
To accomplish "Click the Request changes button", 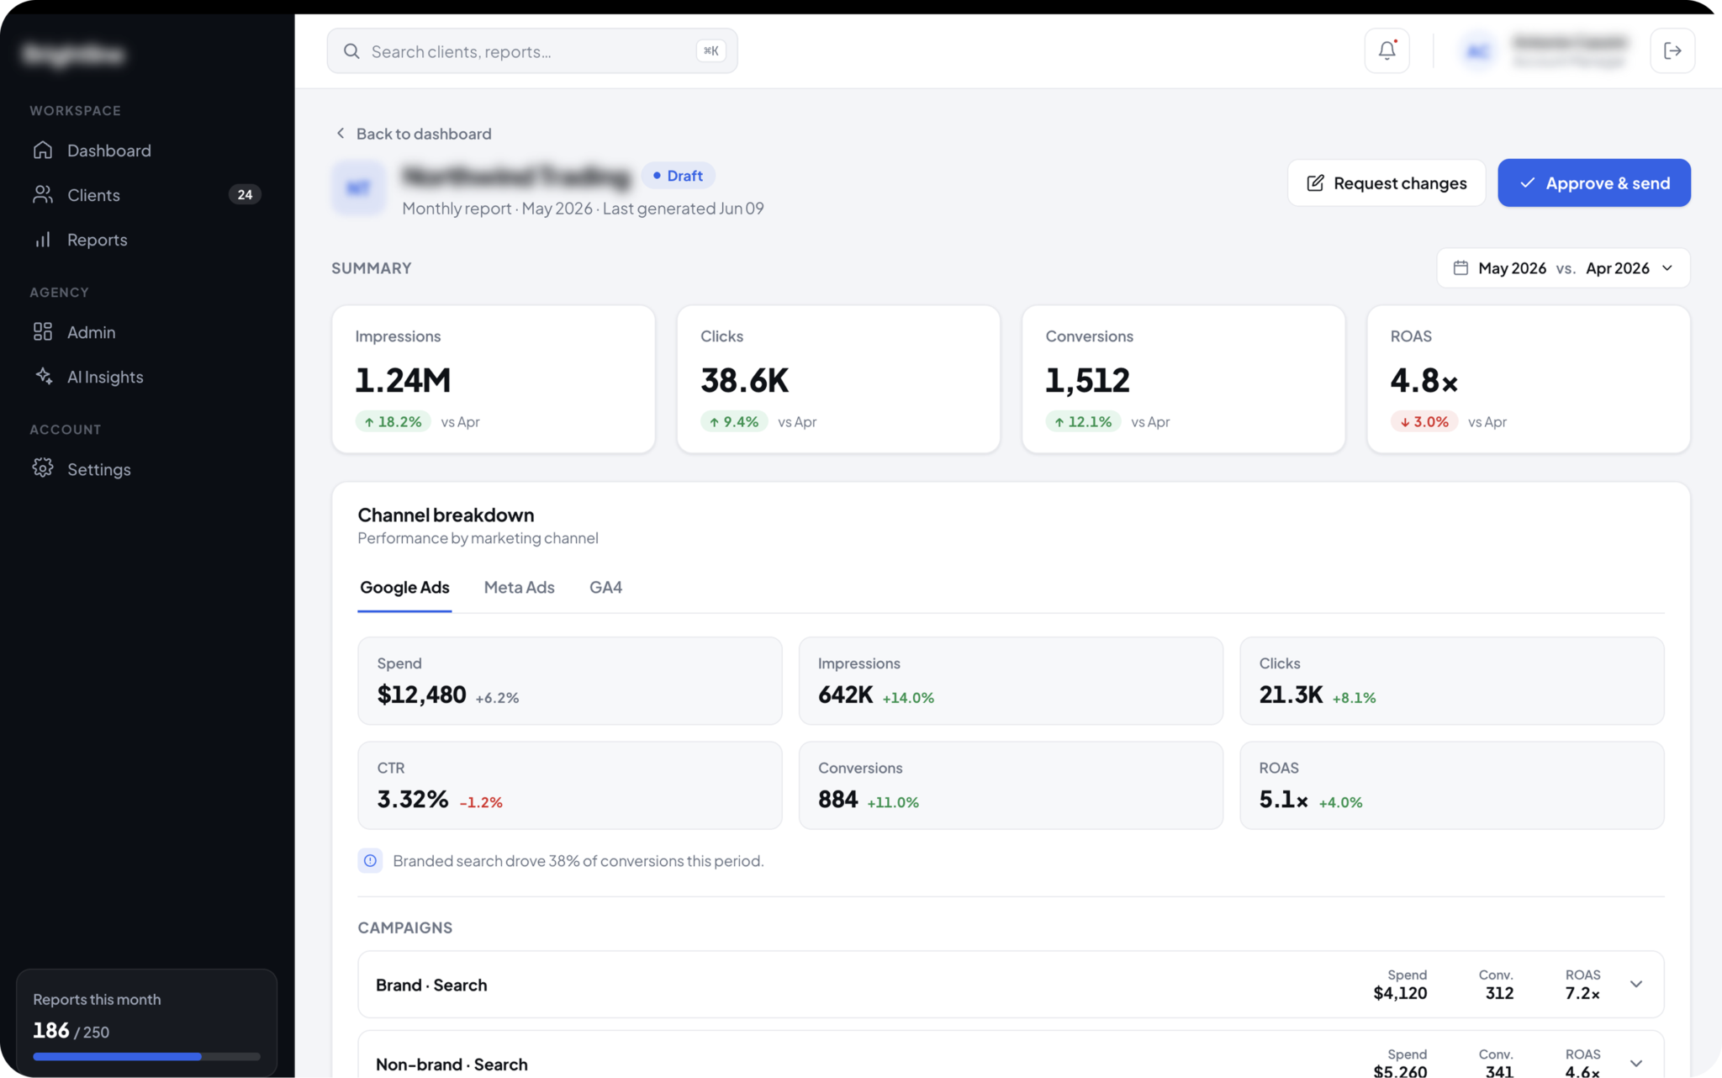I will click(x=1387, y=182).
